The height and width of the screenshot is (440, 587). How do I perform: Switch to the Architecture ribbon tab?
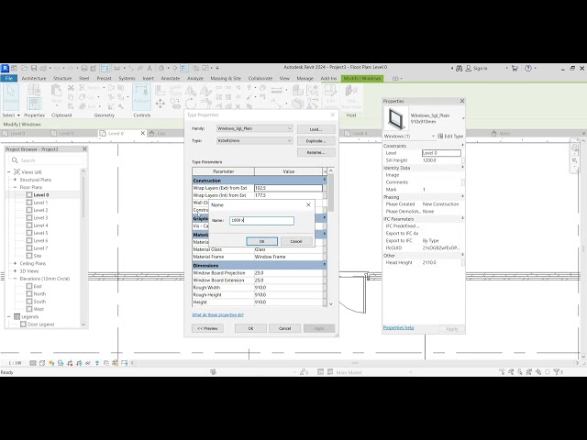coord(34,78)
